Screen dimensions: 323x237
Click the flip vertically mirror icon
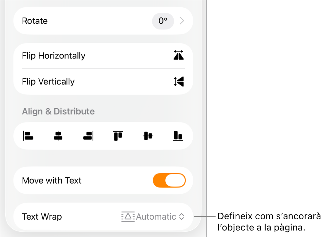[179, 82]
